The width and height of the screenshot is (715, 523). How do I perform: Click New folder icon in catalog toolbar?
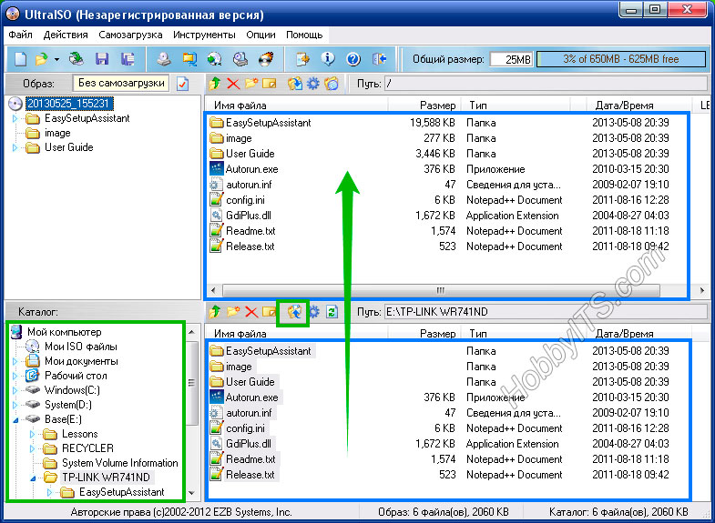click(x=233, y=312)
